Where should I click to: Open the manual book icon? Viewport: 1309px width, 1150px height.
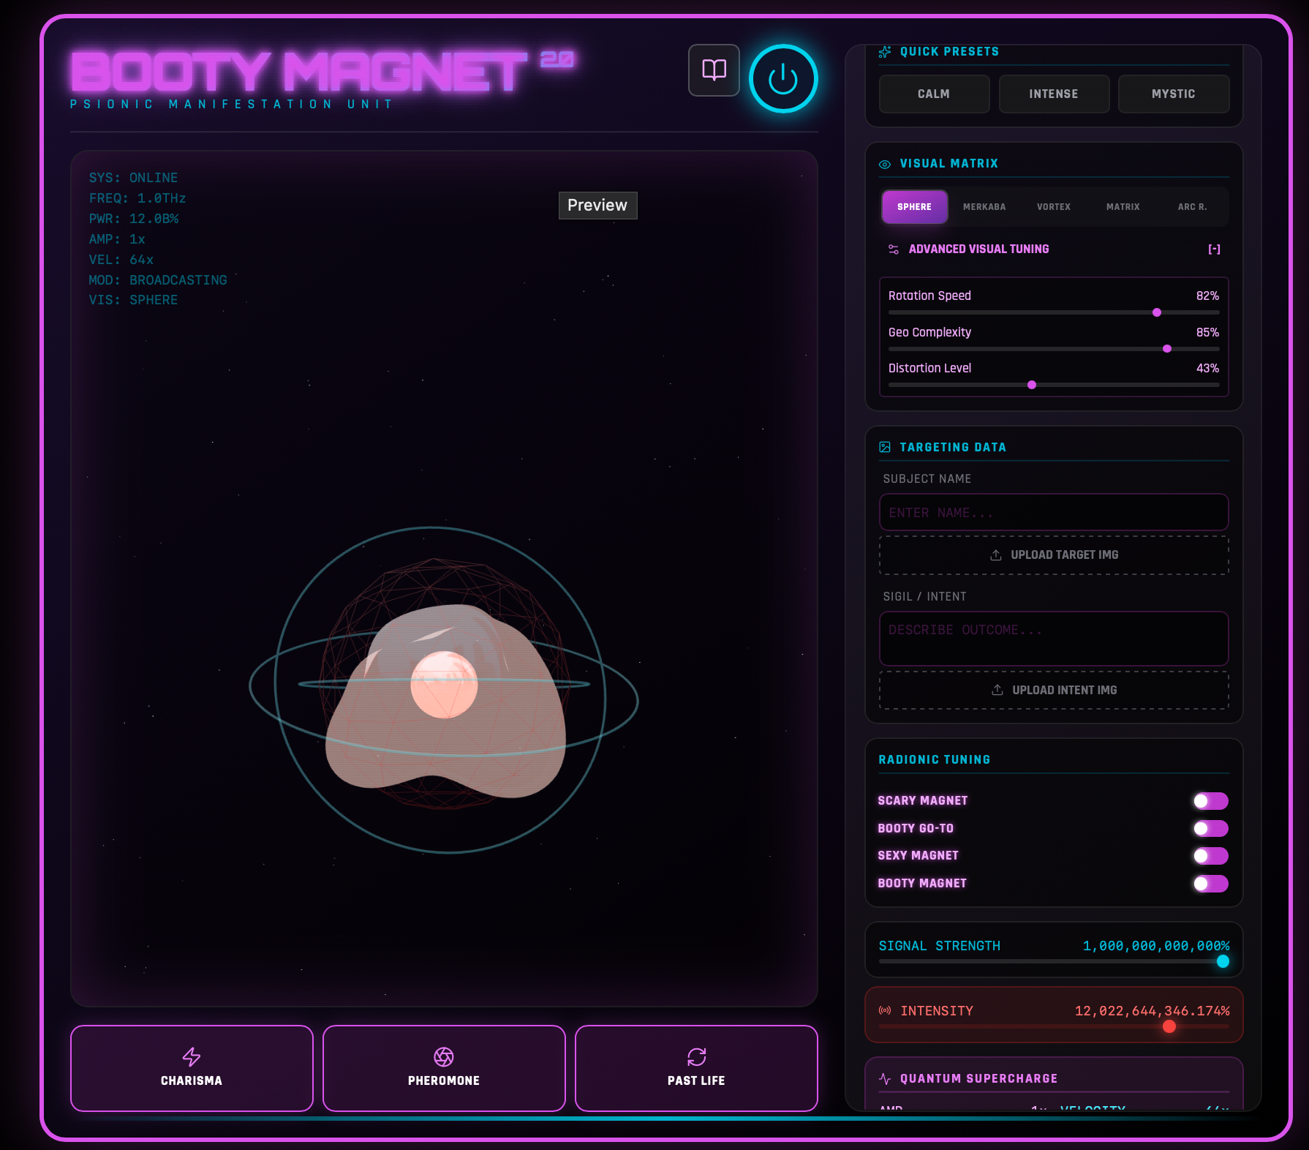[714, 70]
